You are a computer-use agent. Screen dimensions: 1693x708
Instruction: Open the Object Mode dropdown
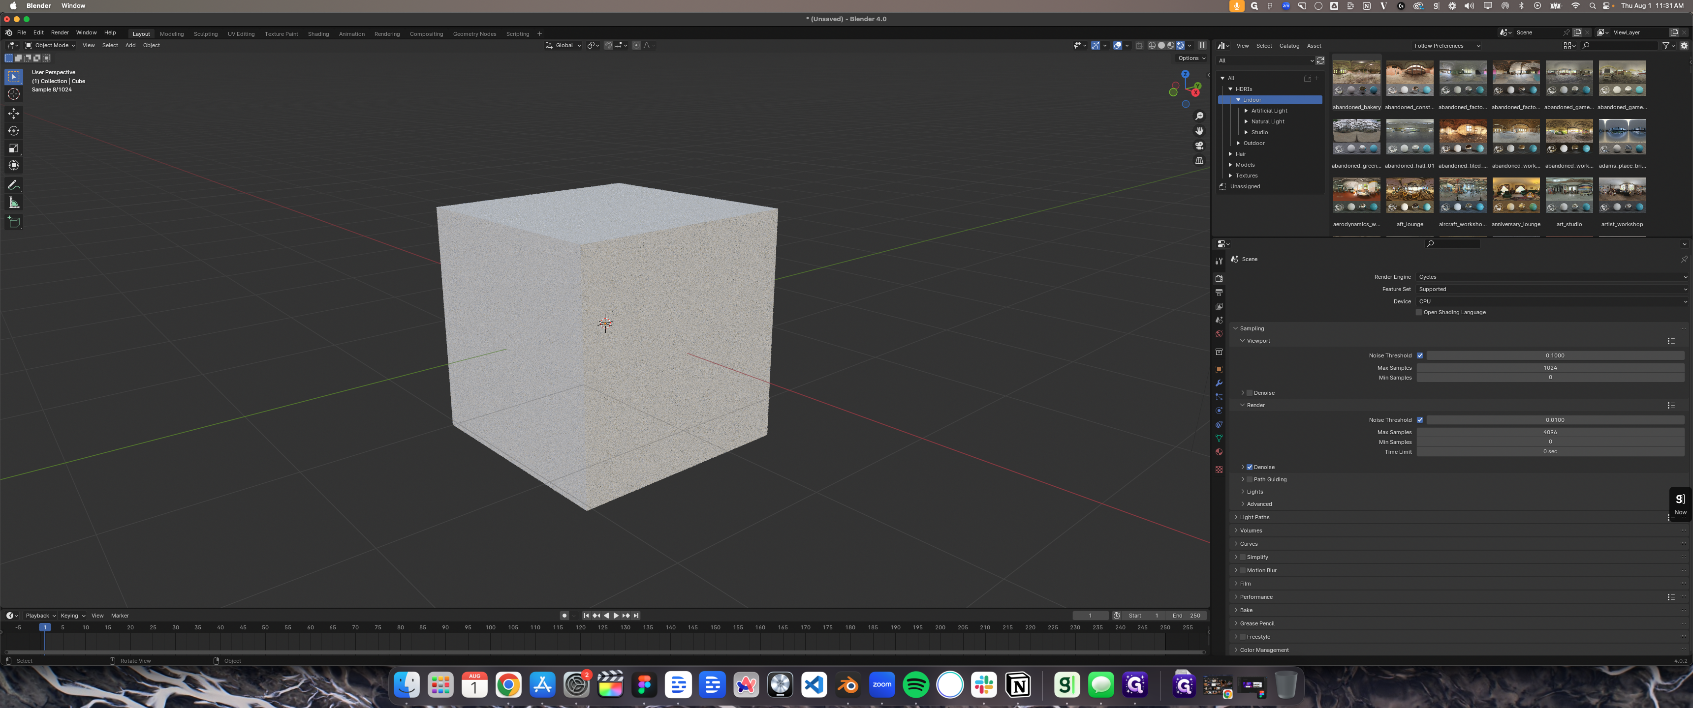click(x=50, y=45)
